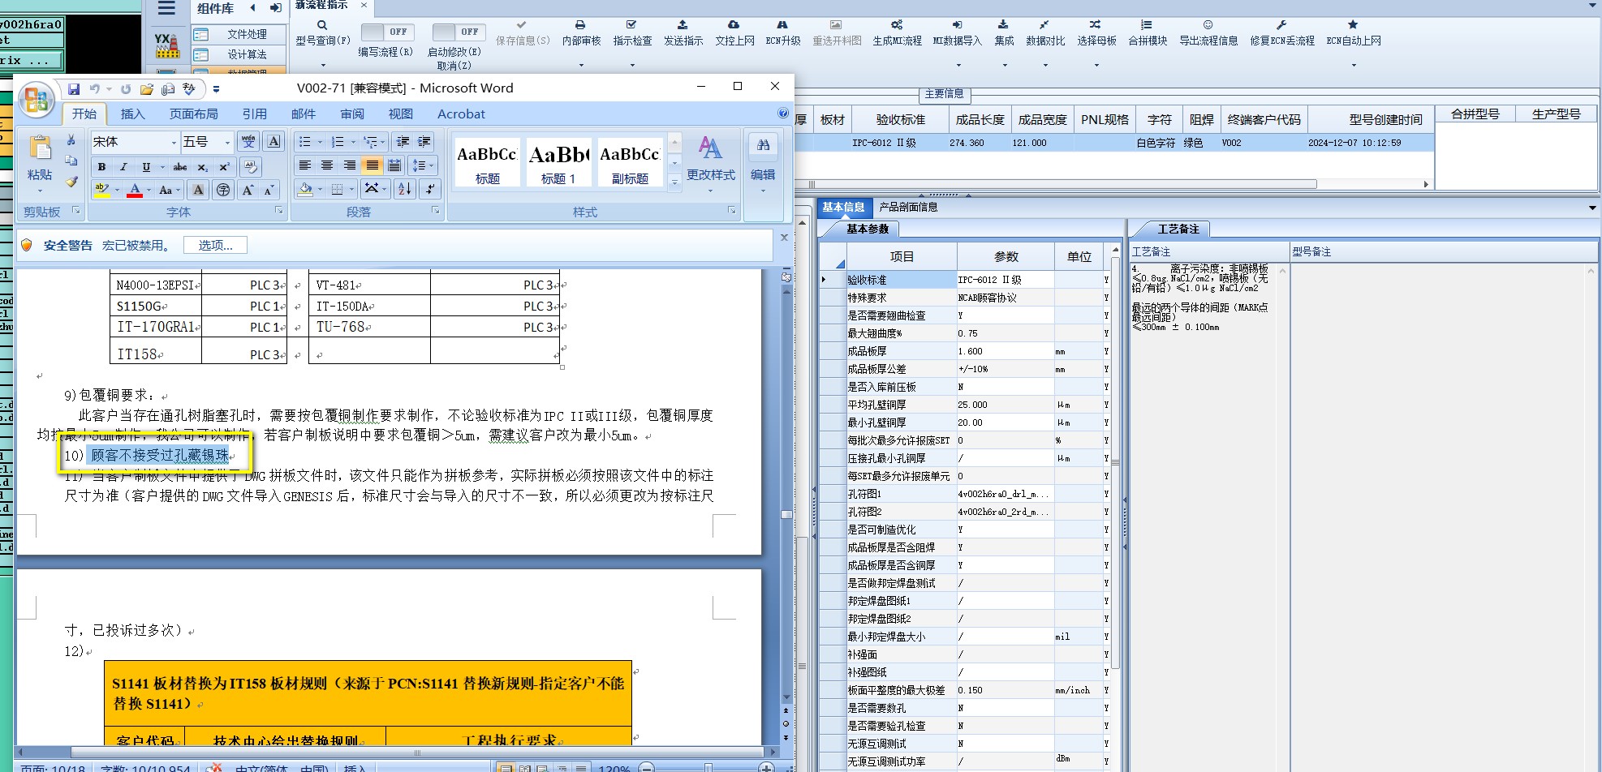Click 型号查询(F) search icon in the main toolbar
Screen dimensions: 1602x772
pos(322,25)
